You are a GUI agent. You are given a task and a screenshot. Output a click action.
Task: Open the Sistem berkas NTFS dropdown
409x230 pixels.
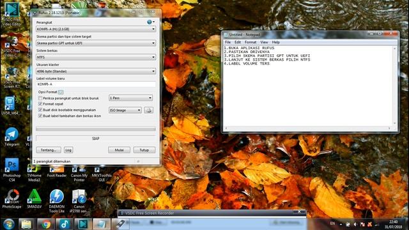[96, 57]
